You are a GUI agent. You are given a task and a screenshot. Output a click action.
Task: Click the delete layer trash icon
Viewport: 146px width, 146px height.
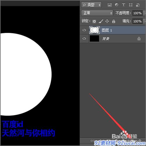(140, 140)
